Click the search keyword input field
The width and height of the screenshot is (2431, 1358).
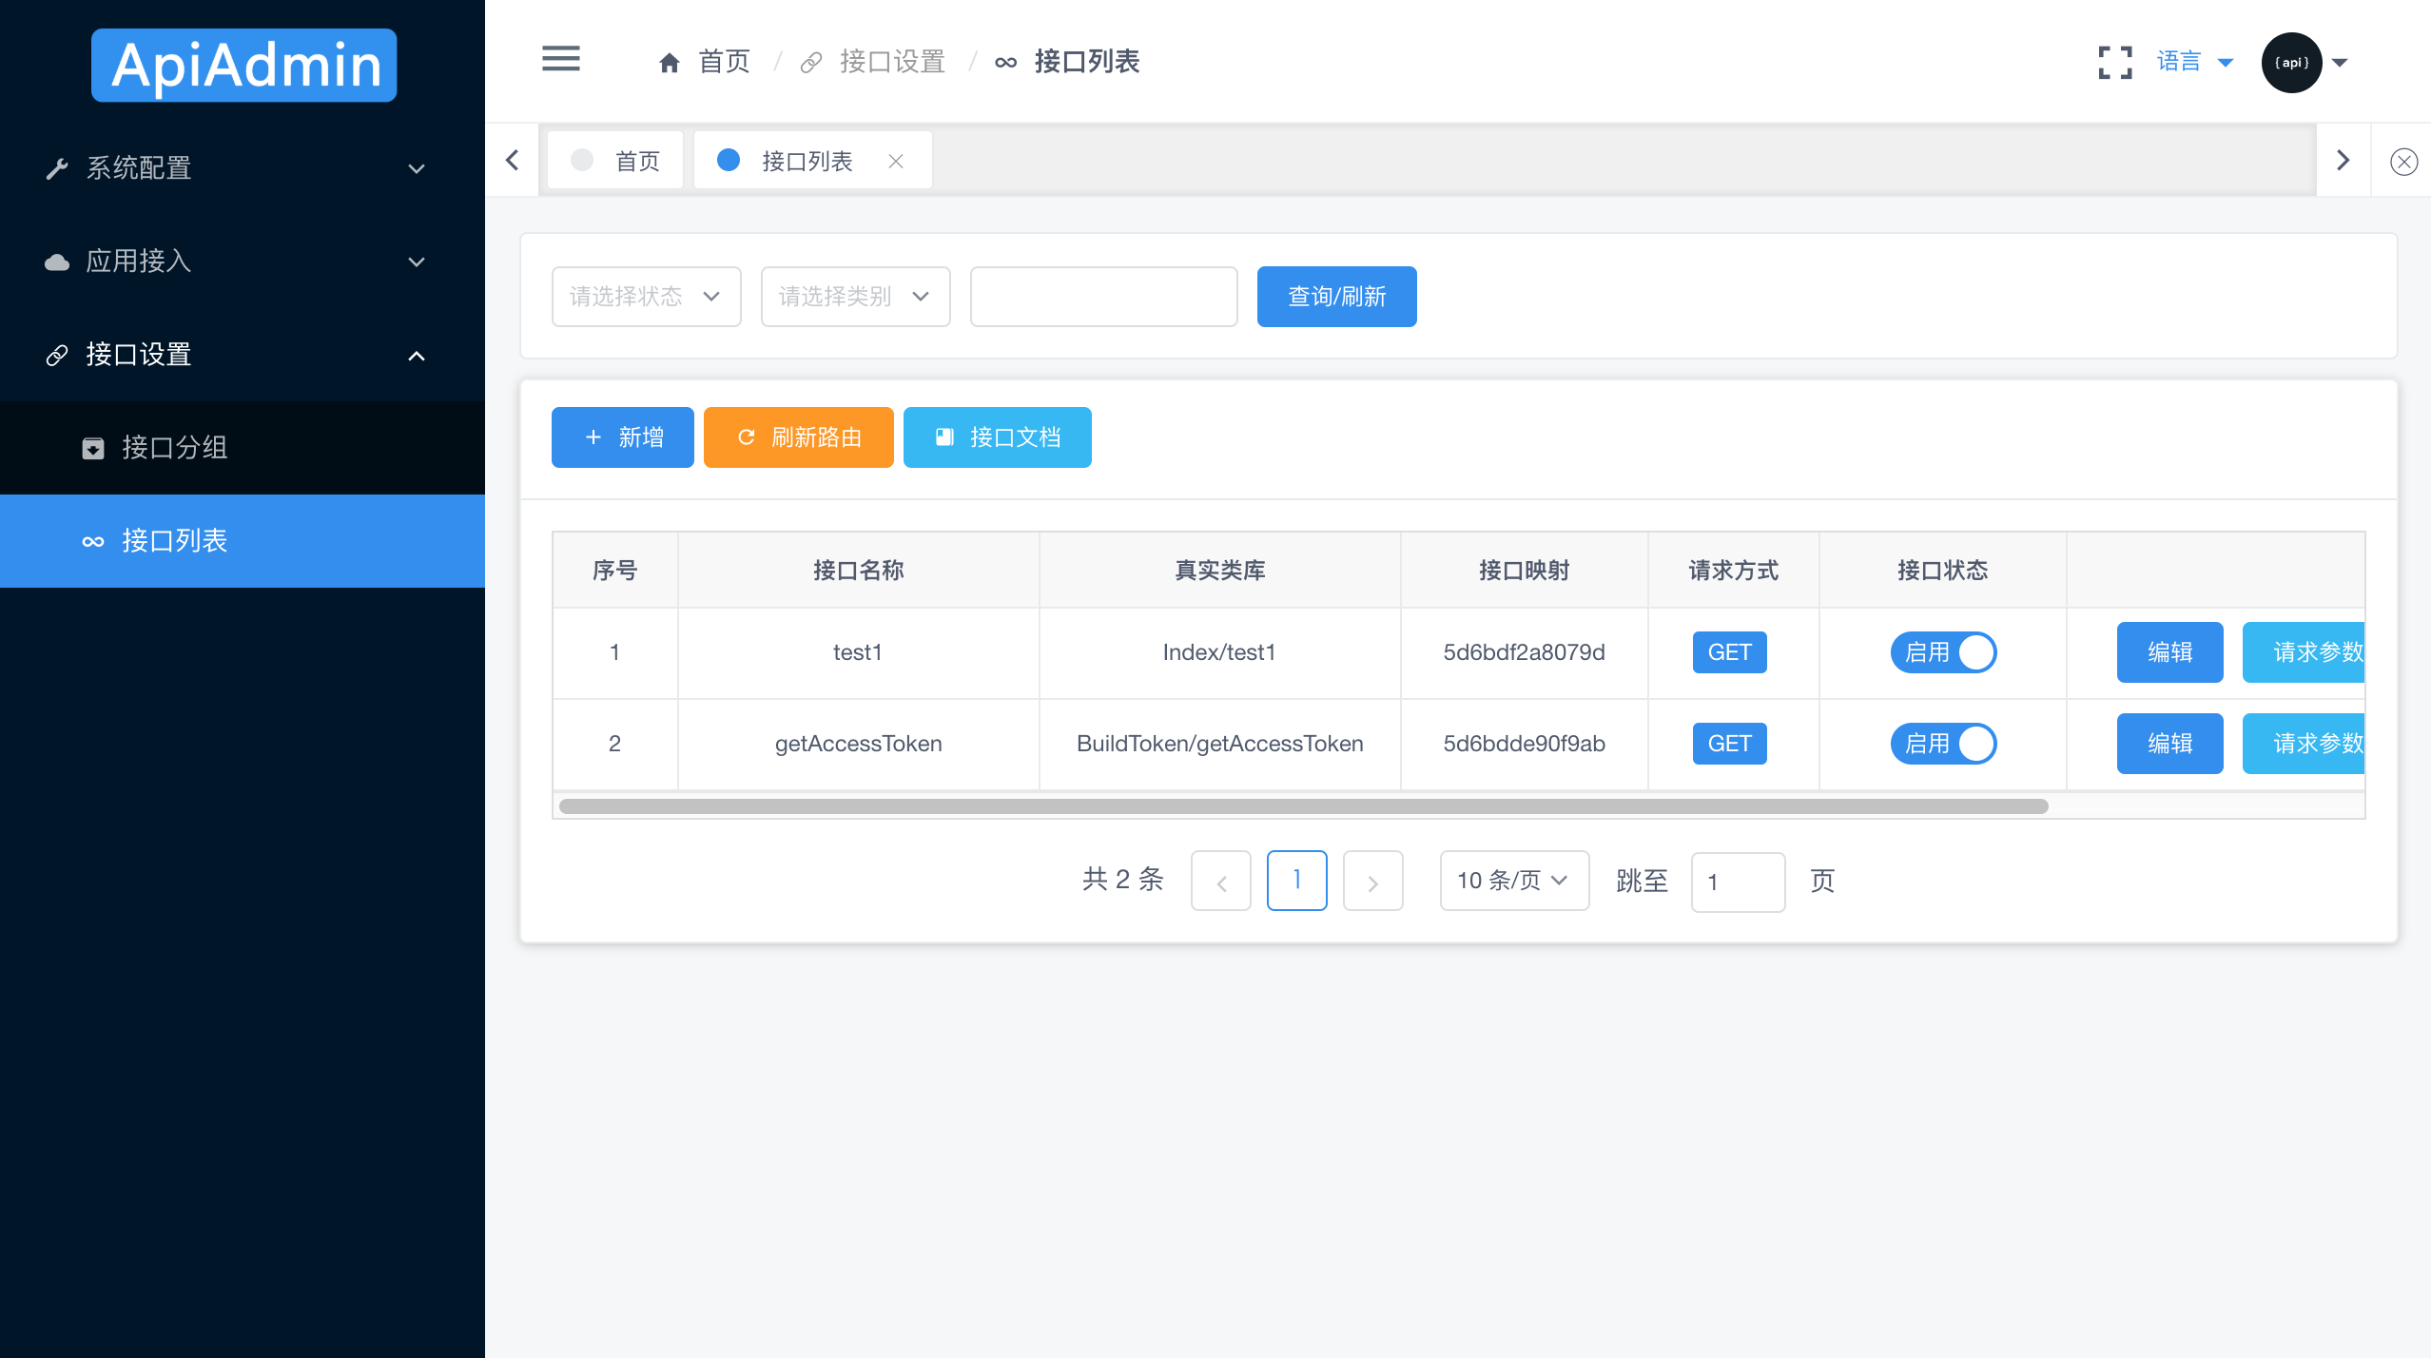[x=1104, y=297]
